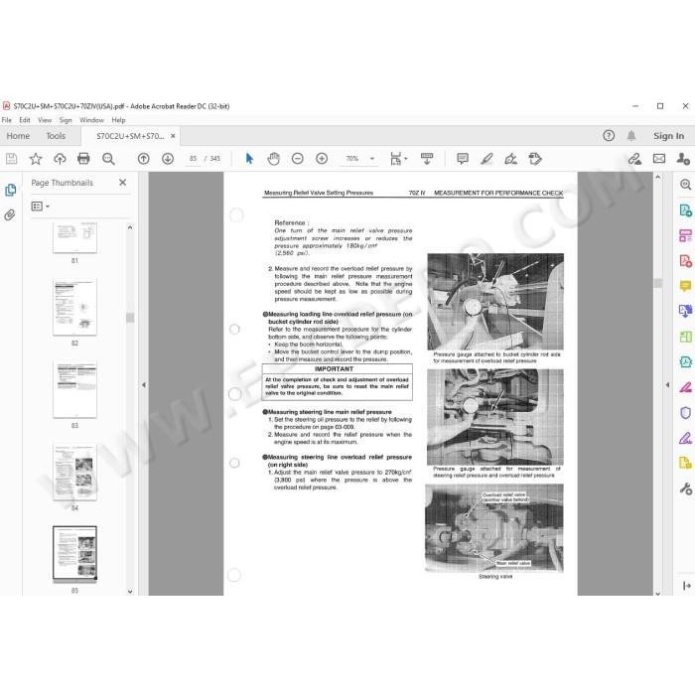Click thumbnails scrollbar down arrow
695x695 pixels.
[130, 591]
